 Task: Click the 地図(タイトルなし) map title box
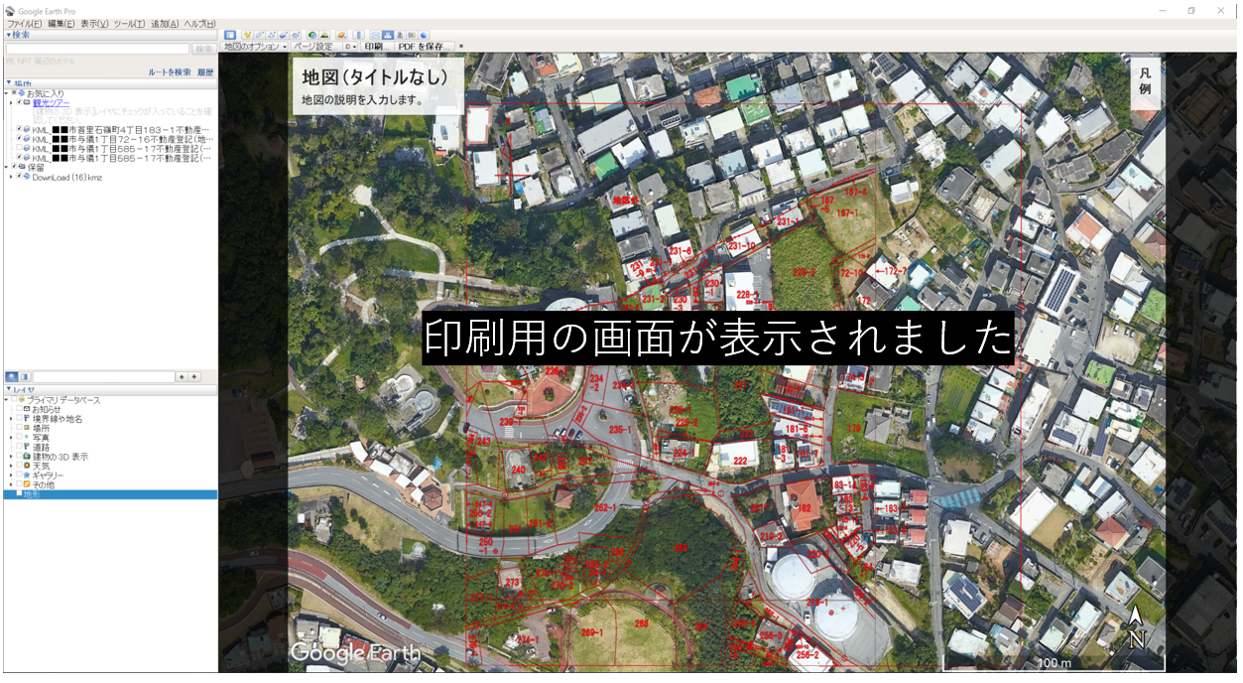(376, 86)
